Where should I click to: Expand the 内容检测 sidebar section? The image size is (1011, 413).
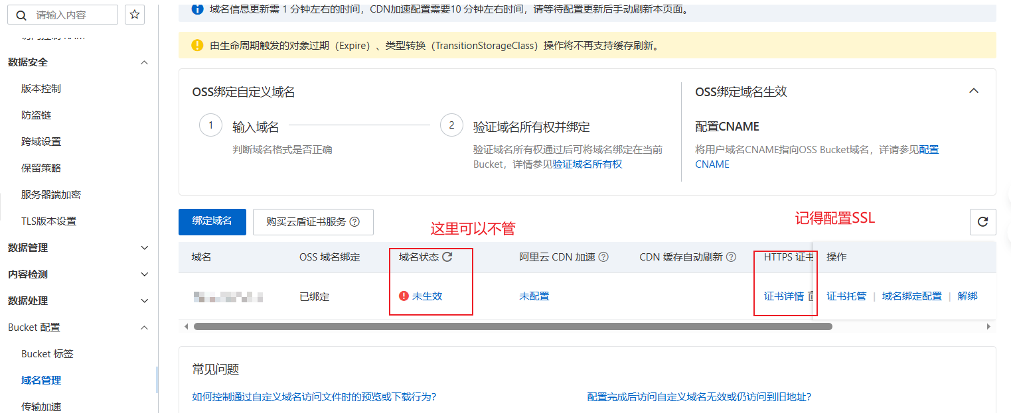145,274
